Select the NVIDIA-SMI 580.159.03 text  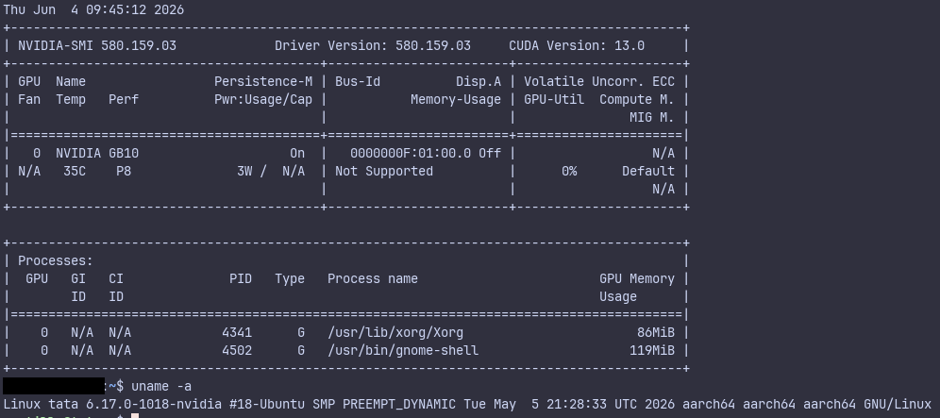click(x=97, y=45)
